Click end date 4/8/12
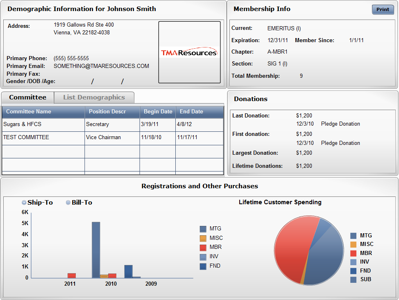Viewport: 399px width, 300px height. click(184, 124)
